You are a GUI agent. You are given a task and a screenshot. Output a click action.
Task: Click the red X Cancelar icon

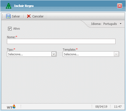29,16
